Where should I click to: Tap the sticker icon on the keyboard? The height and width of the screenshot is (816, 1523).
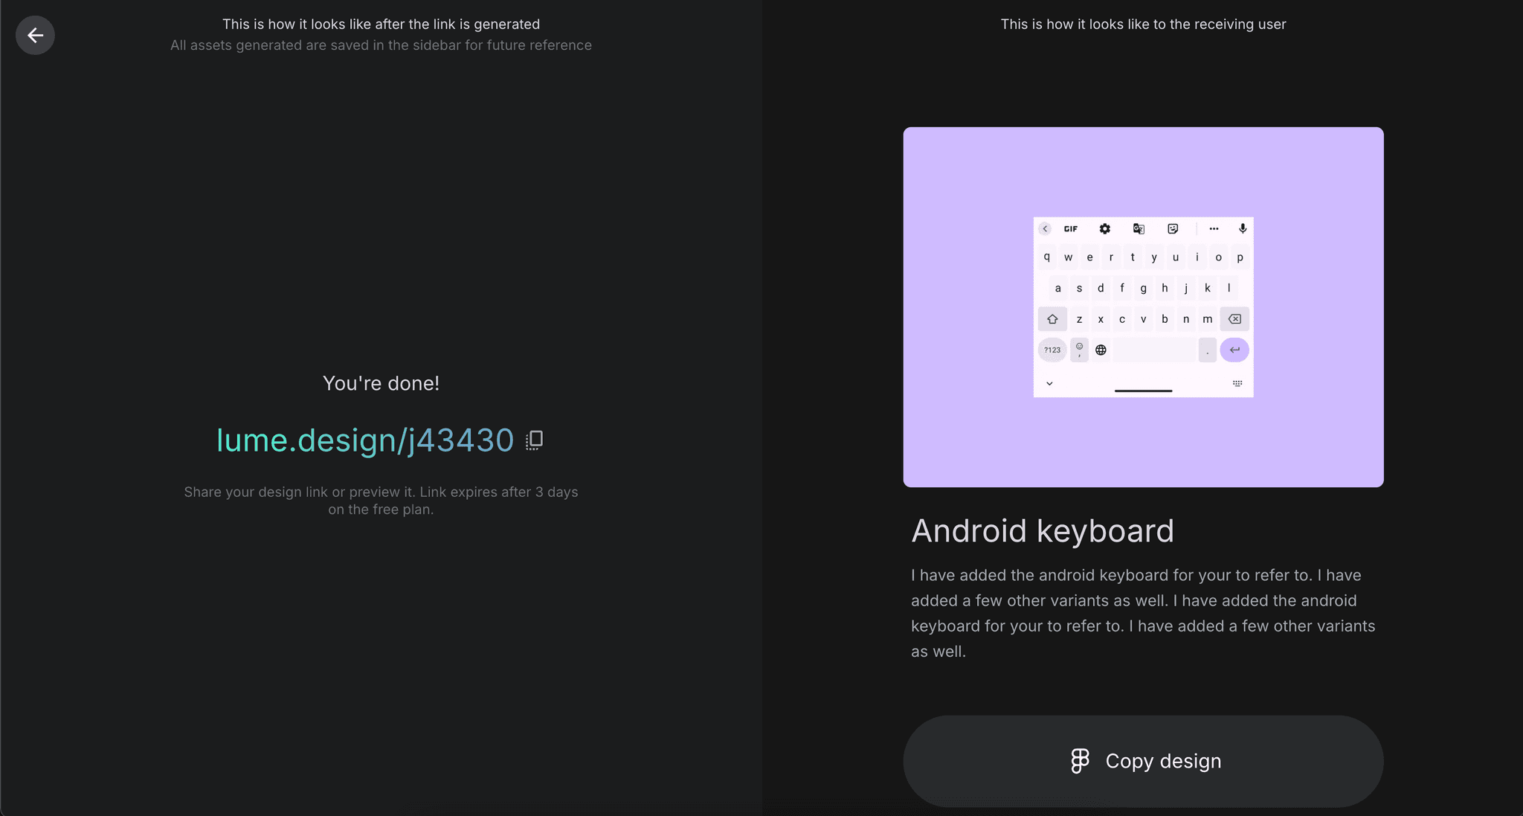coord(1173,229)
